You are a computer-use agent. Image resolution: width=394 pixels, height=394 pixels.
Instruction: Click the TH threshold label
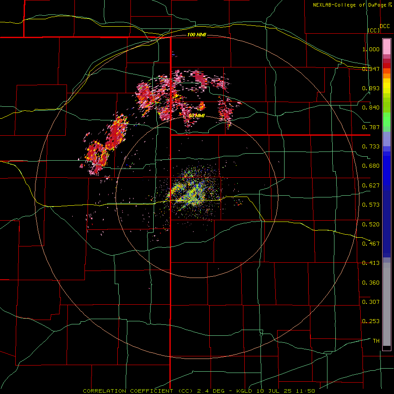point(376,341)
